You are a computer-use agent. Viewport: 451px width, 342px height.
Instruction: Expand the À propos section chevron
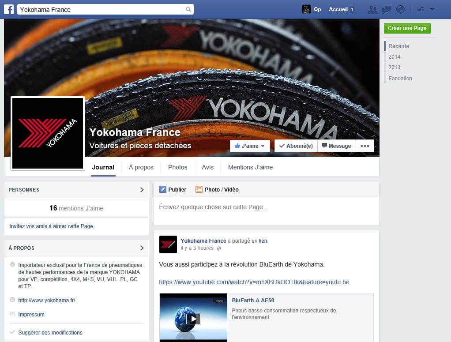tap(142, 248)
